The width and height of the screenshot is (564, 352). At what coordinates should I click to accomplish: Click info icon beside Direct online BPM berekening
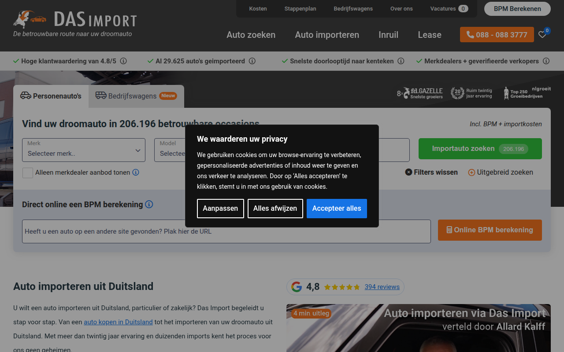(149, 204)
